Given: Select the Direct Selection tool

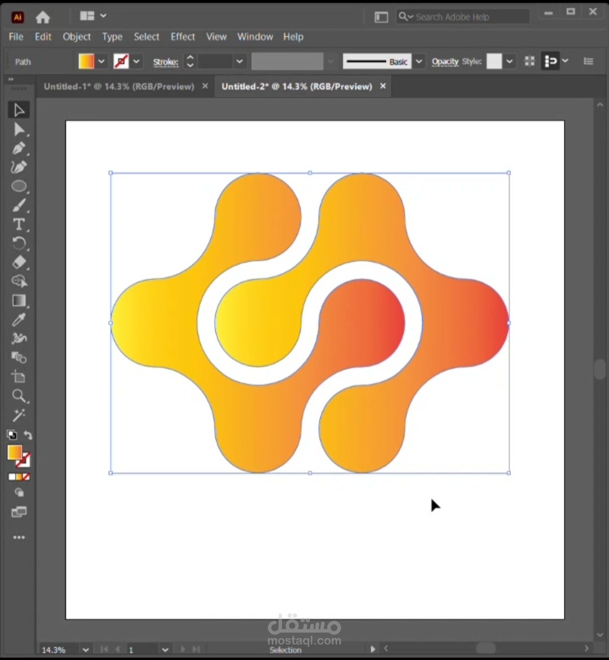Looking at the screenshot, I should click(19, 129).
